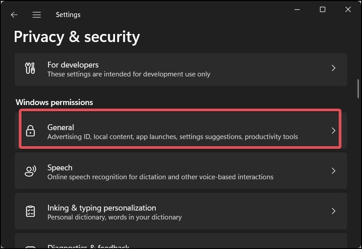Open Speech settings
The height and width of the screenshot is (249, 362).
(181, 171)
